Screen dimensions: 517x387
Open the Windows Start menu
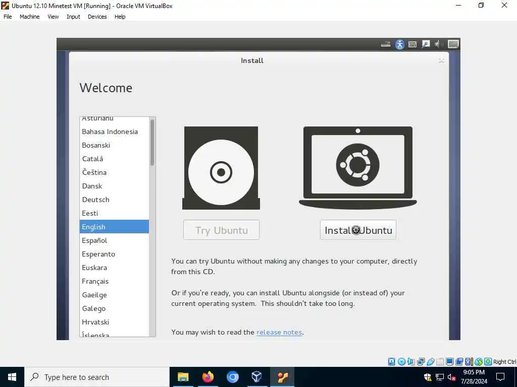12,377
